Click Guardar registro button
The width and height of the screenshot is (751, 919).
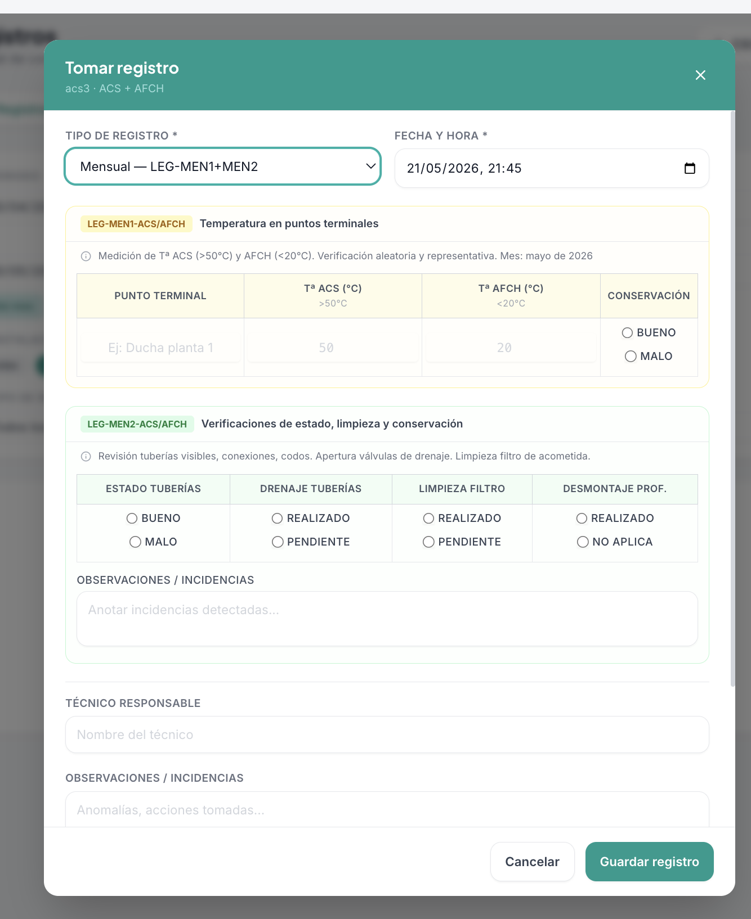650,862
